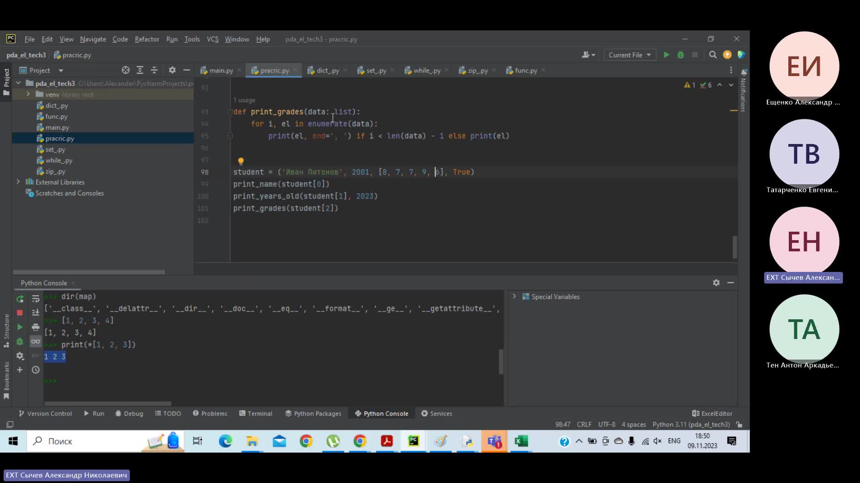
Task: Open the Notifications bell sidebar
Action: 744,72
